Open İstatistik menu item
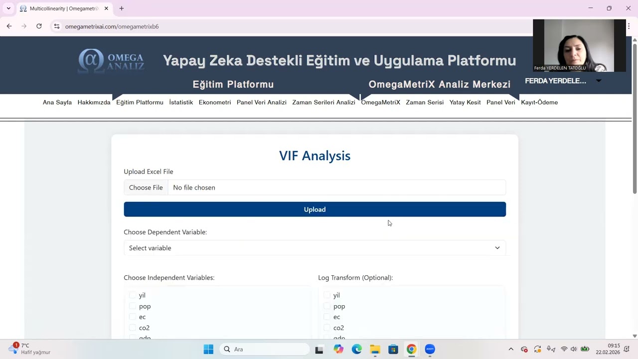The width and height of the screenshot is (638, 359). [x=181, y=102]
